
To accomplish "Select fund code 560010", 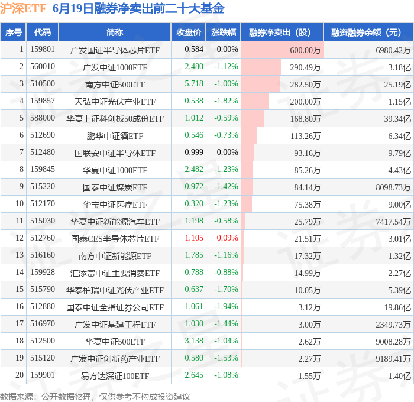I will [42, 67].
